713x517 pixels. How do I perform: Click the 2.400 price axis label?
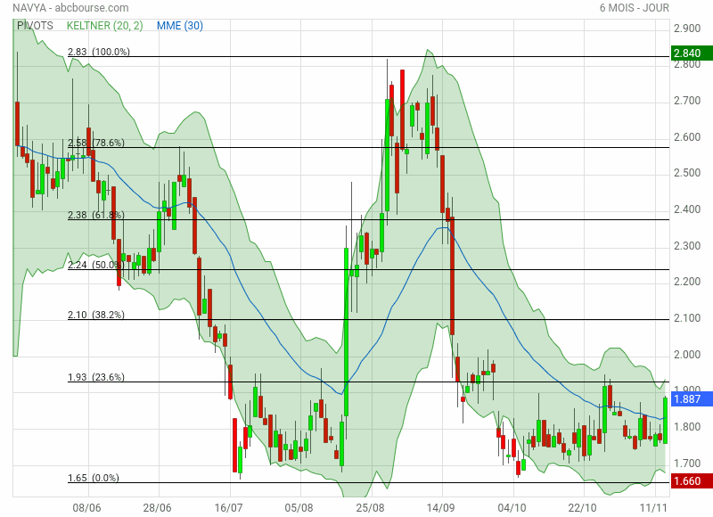687,209
